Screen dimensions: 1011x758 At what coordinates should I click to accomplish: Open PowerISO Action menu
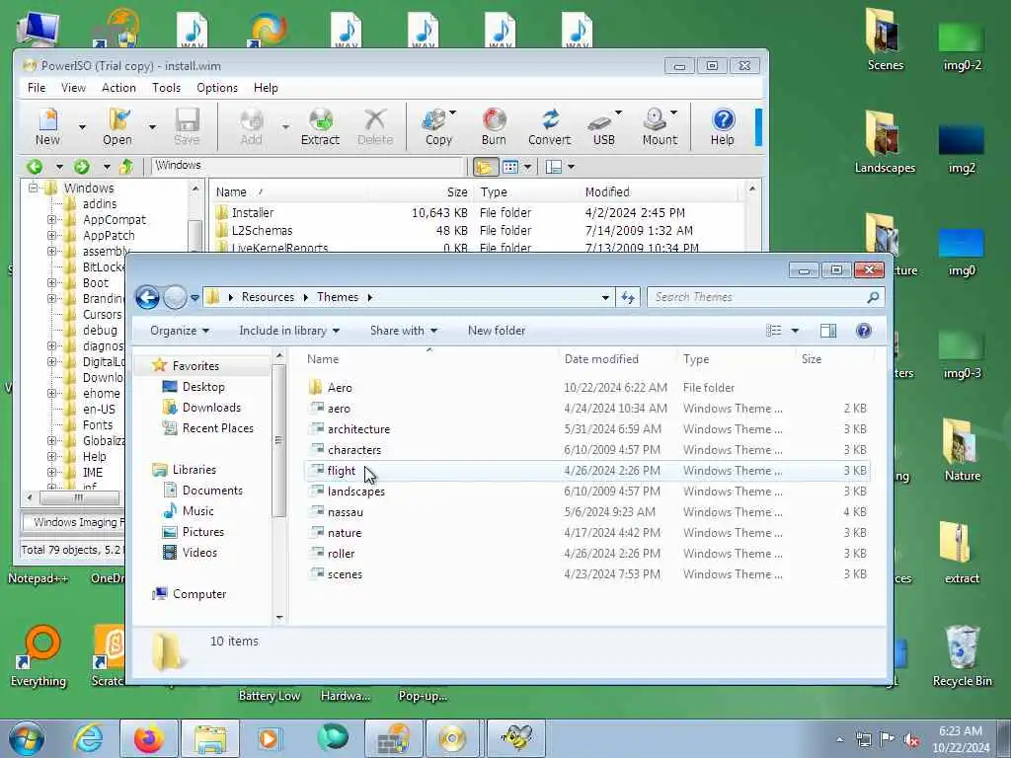pos(118,88)
